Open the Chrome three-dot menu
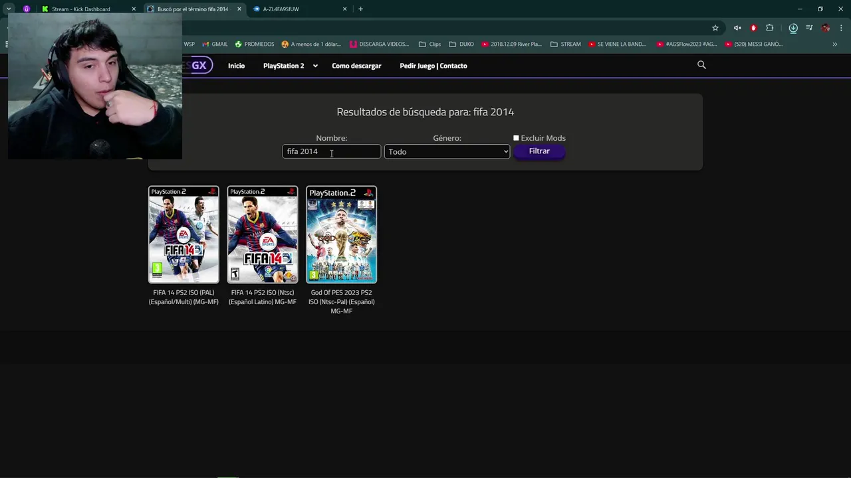Viewport: 851px width, 478px height. 842,28
